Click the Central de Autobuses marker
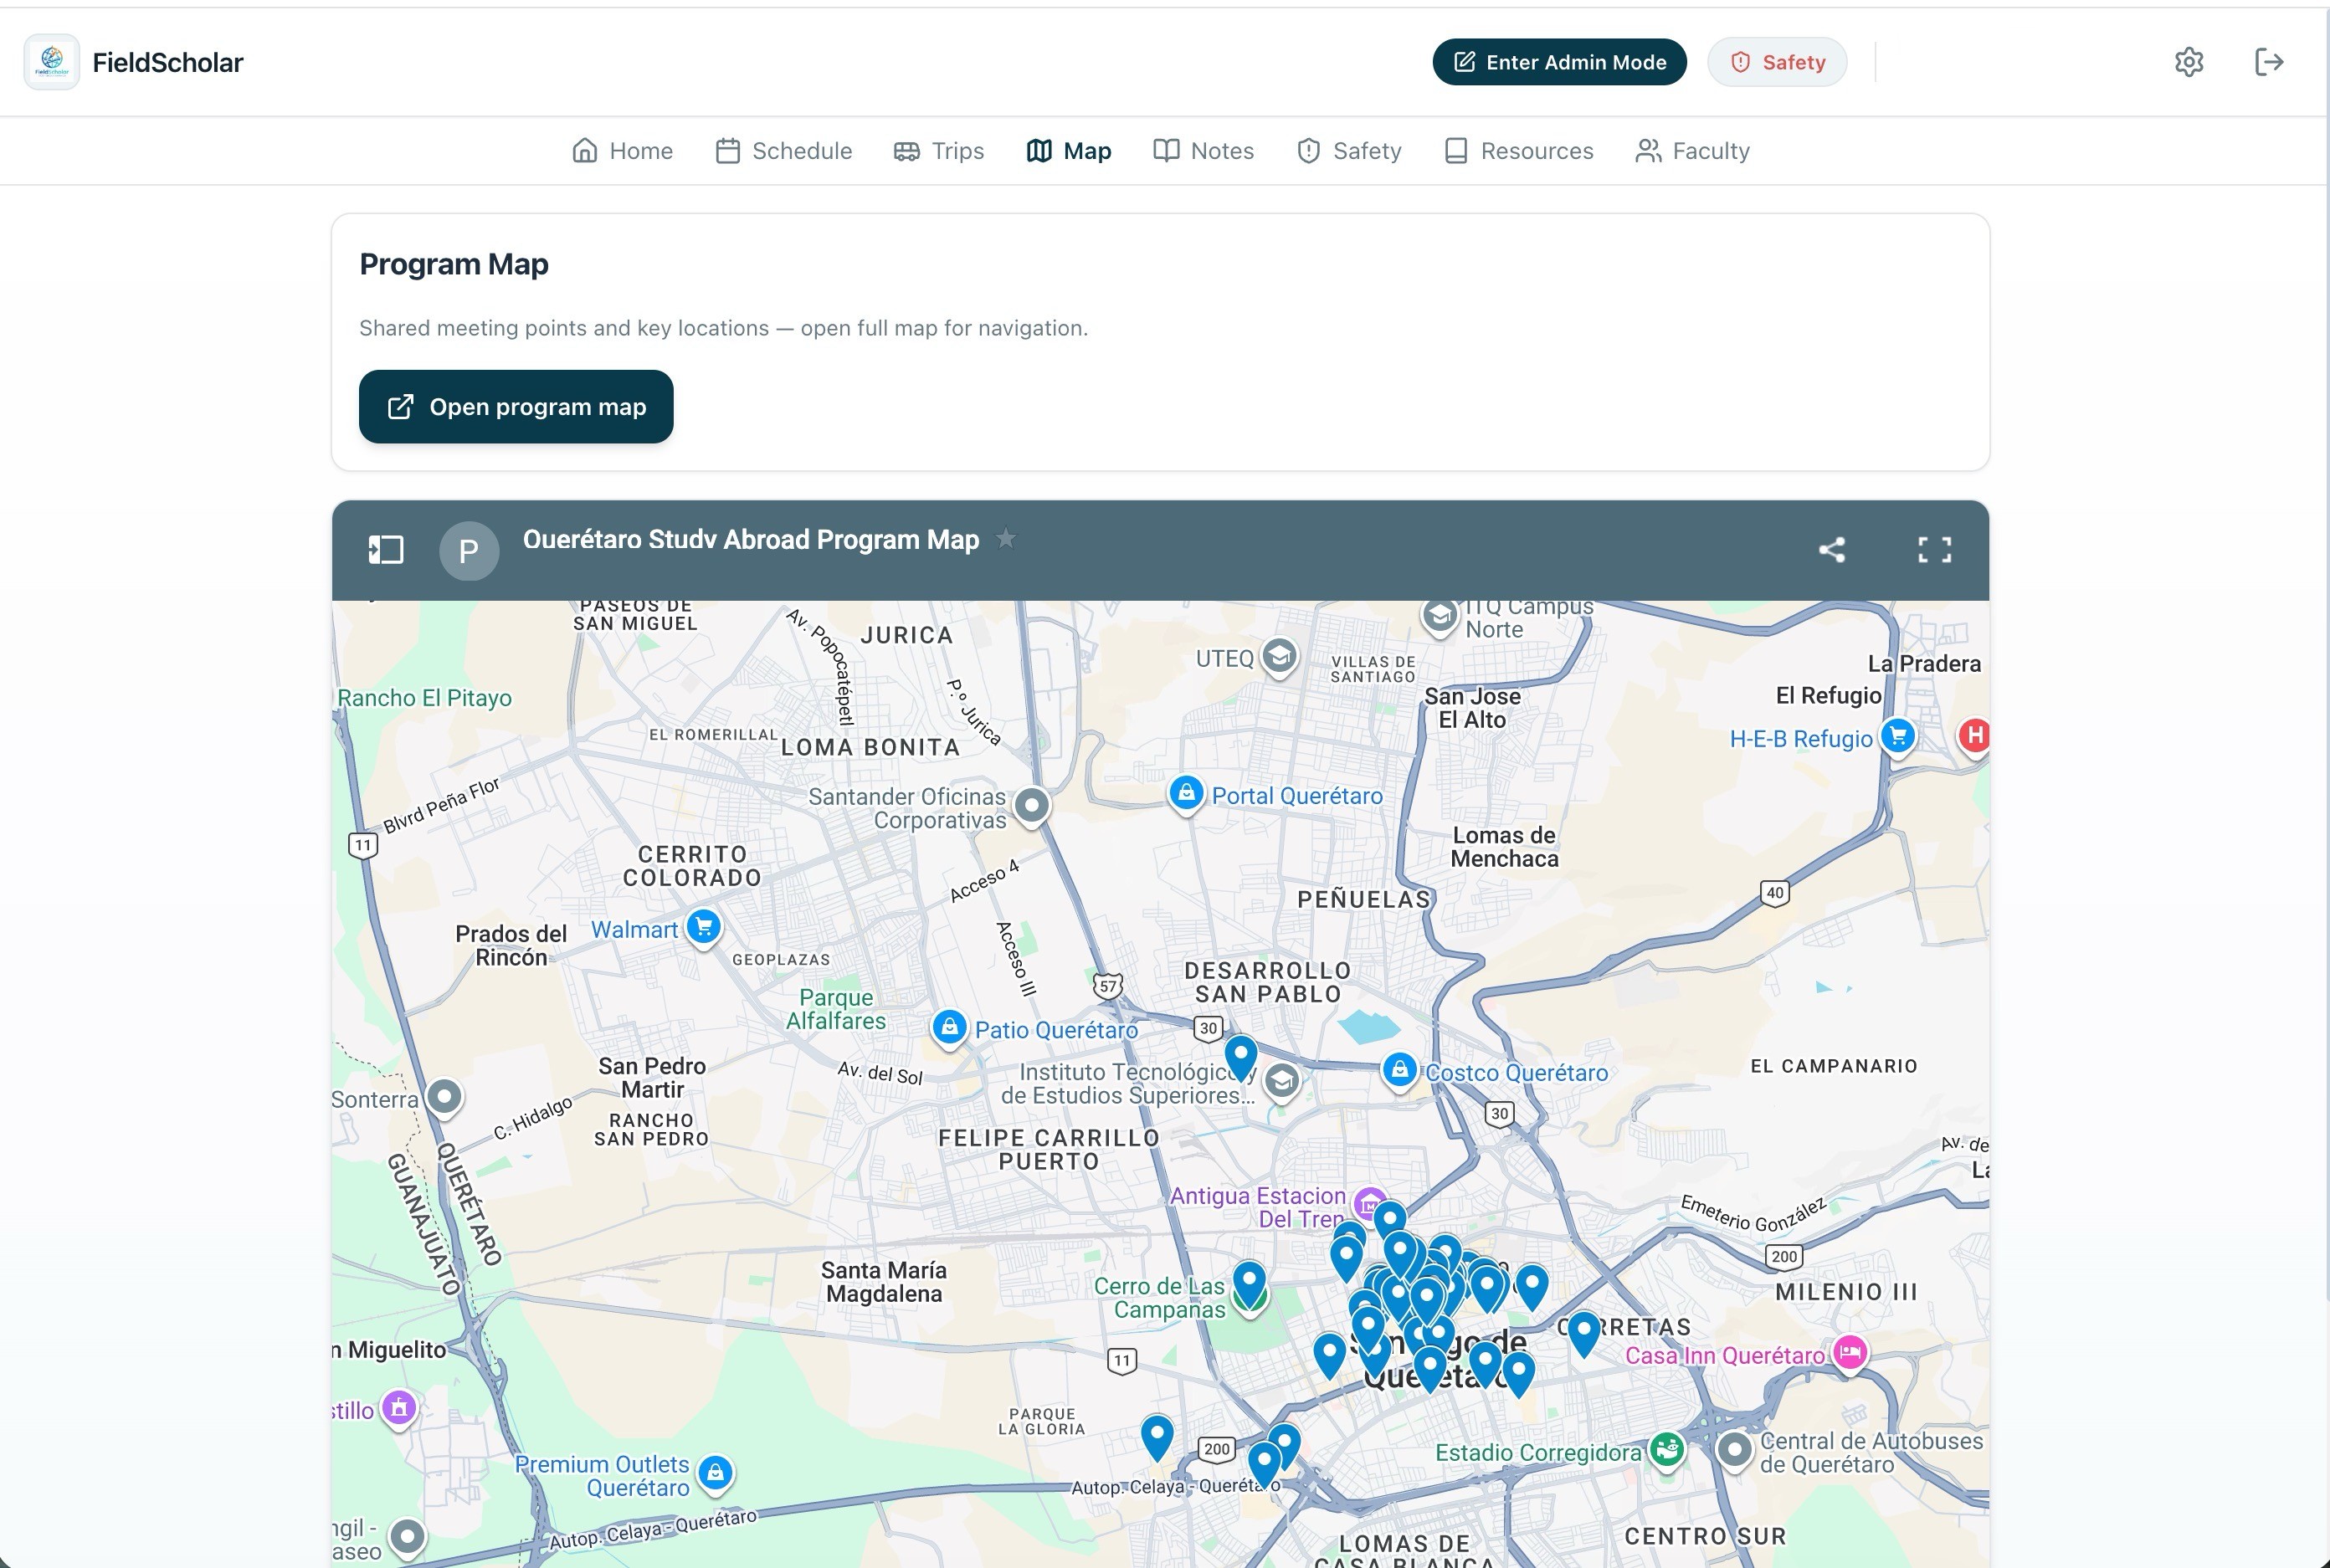This screenshot has height=1568, width=2330. [x=1735, y=1450]
